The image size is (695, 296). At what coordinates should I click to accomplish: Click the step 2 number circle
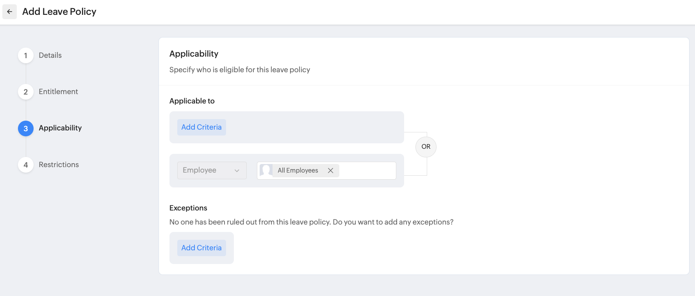point(26,92)
